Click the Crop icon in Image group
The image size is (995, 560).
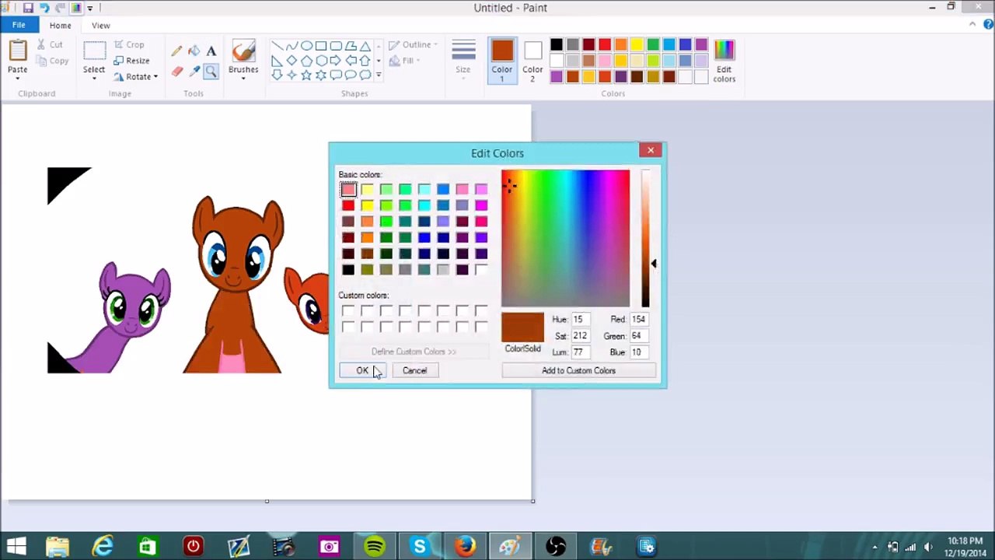point(120,45)
